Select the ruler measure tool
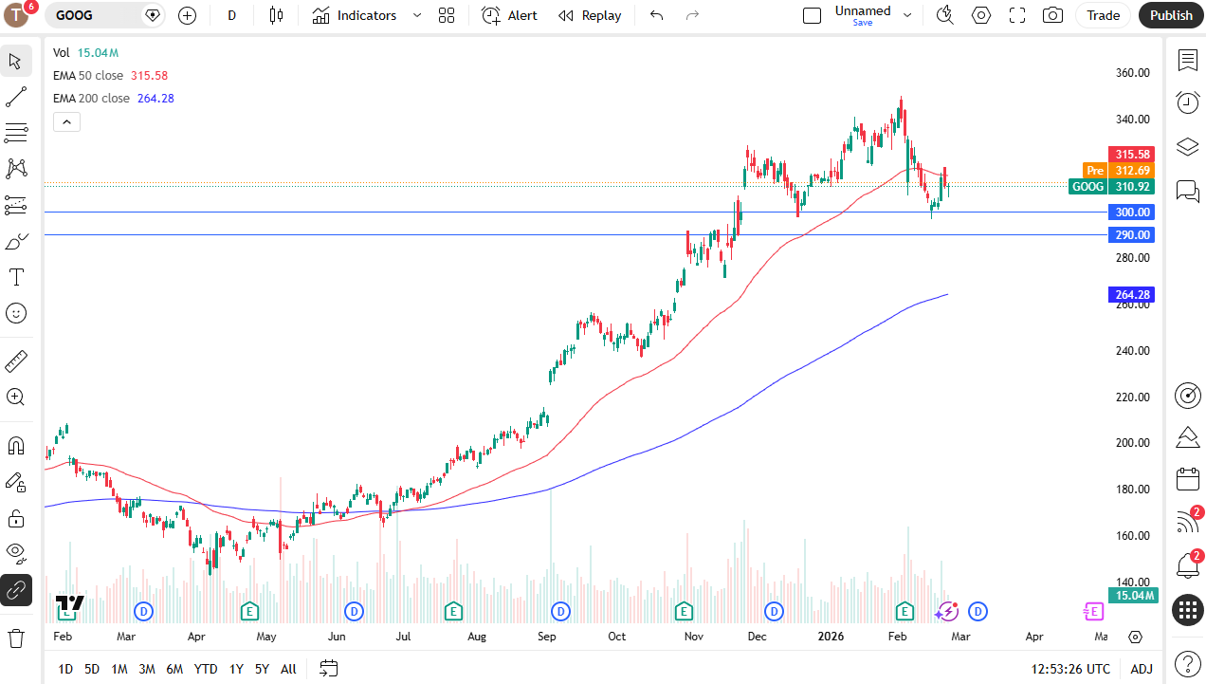 tap(16, 361)
